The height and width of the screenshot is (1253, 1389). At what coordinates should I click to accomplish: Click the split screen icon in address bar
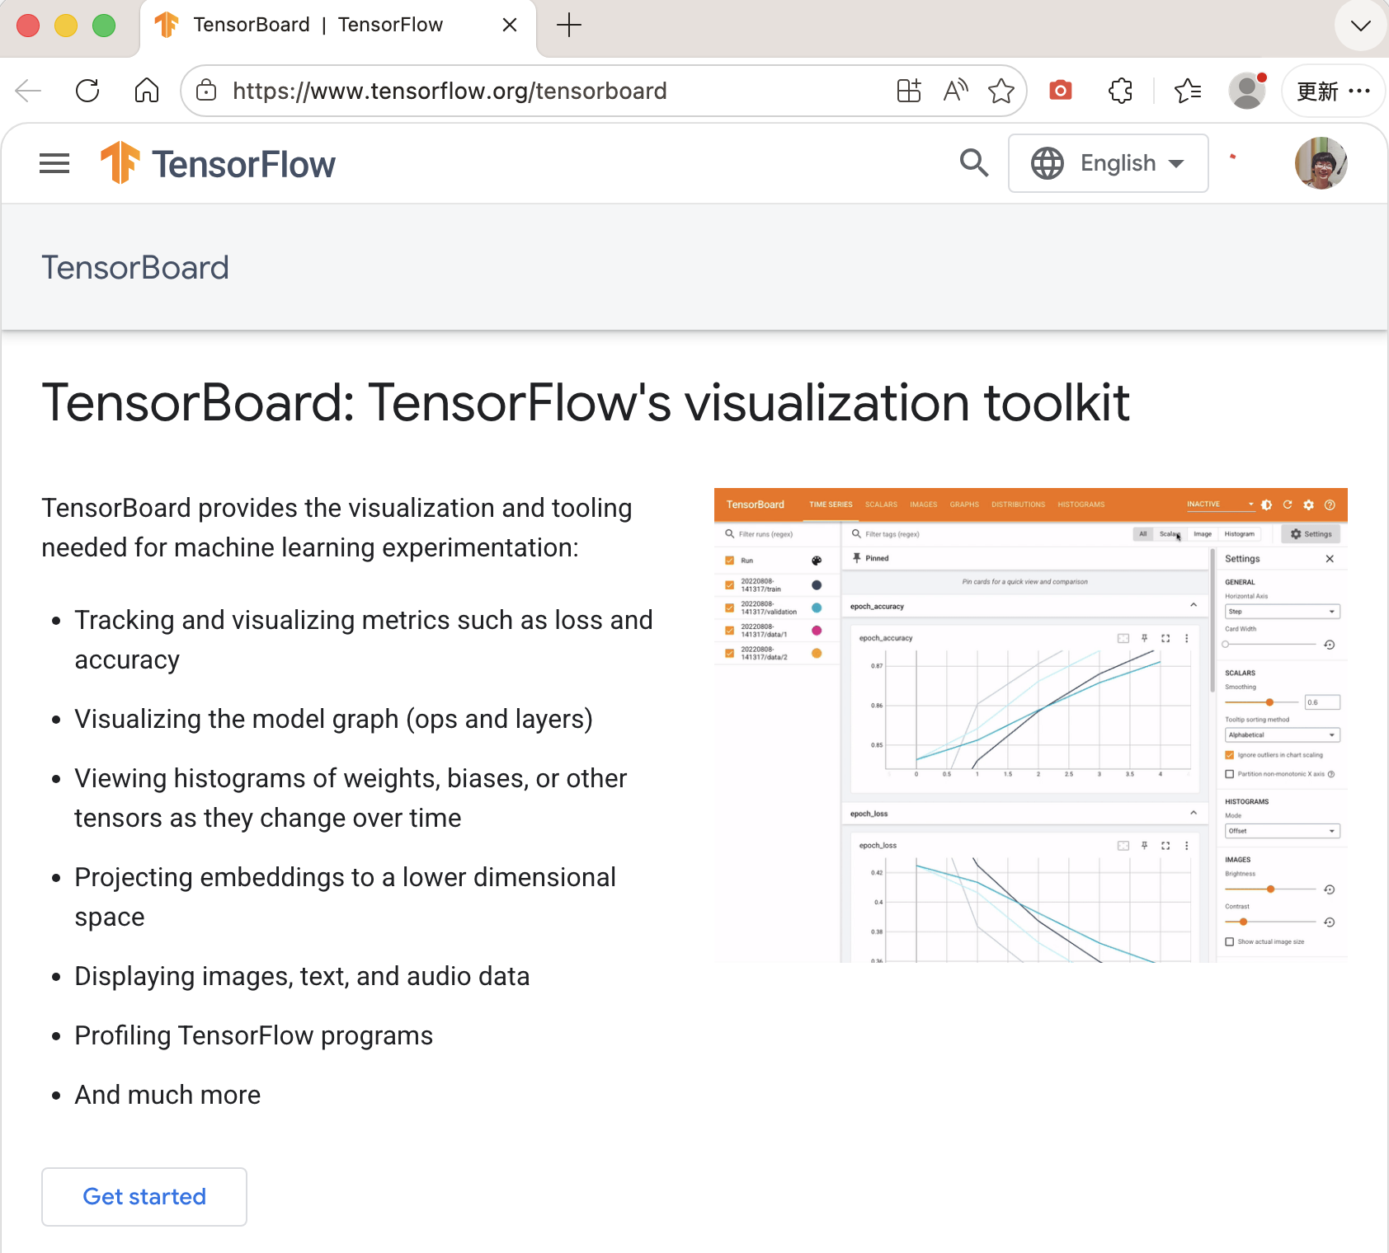909,91
